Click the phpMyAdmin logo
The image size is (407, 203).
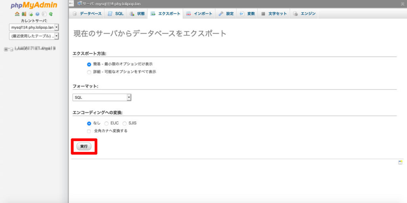(x=34, y=5)
